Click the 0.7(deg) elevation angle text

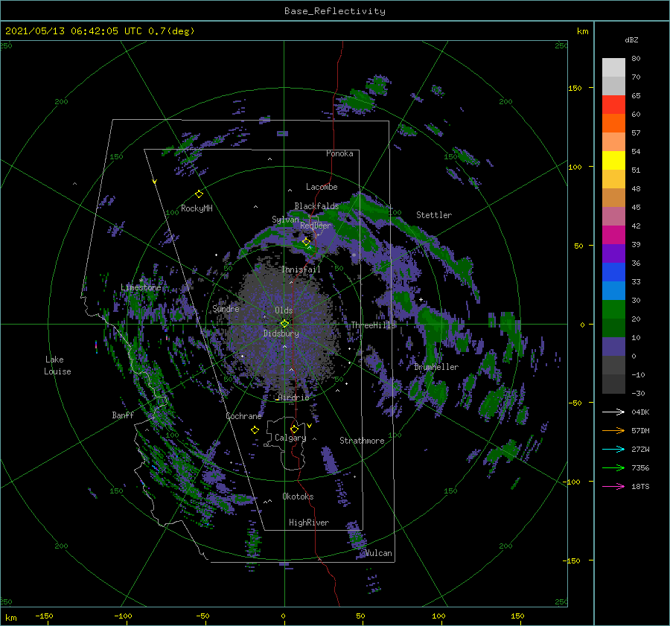(171, 31)
